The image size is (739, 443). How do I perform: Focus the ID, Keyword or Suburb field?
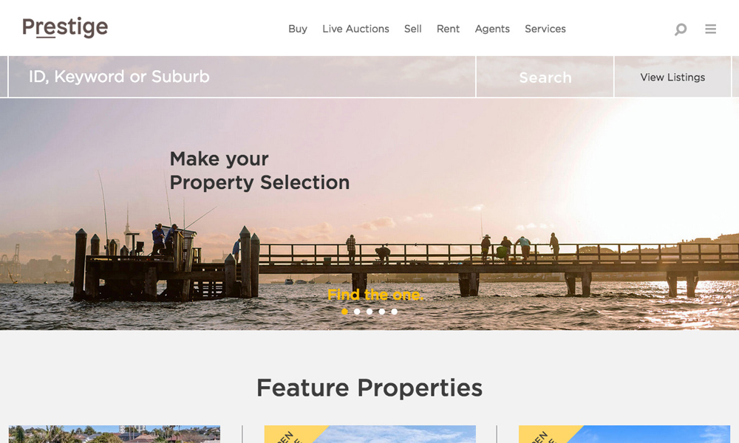[242, 77]
